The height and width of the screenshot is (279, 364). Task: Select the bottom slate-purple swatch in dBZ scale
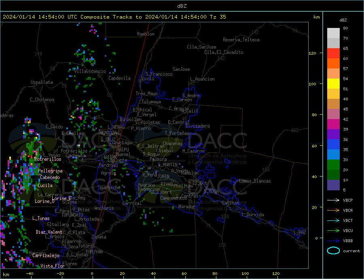tap(333, 185)
